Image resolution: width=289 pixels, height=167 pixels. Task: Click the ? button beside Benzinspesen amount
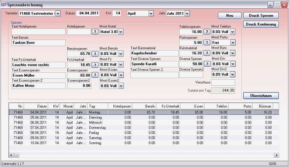coord(95,54)
